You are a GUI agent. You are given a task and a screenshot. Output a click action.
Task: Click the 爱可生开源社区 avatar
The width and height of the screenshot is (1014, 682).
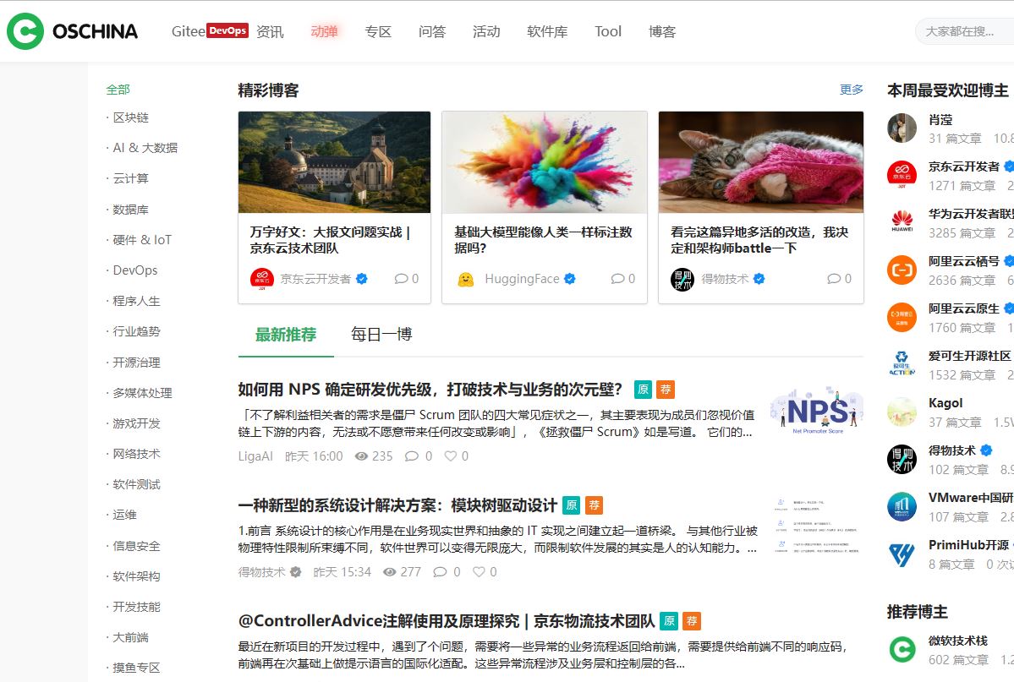pyautogui.click(x=902, y=364)
